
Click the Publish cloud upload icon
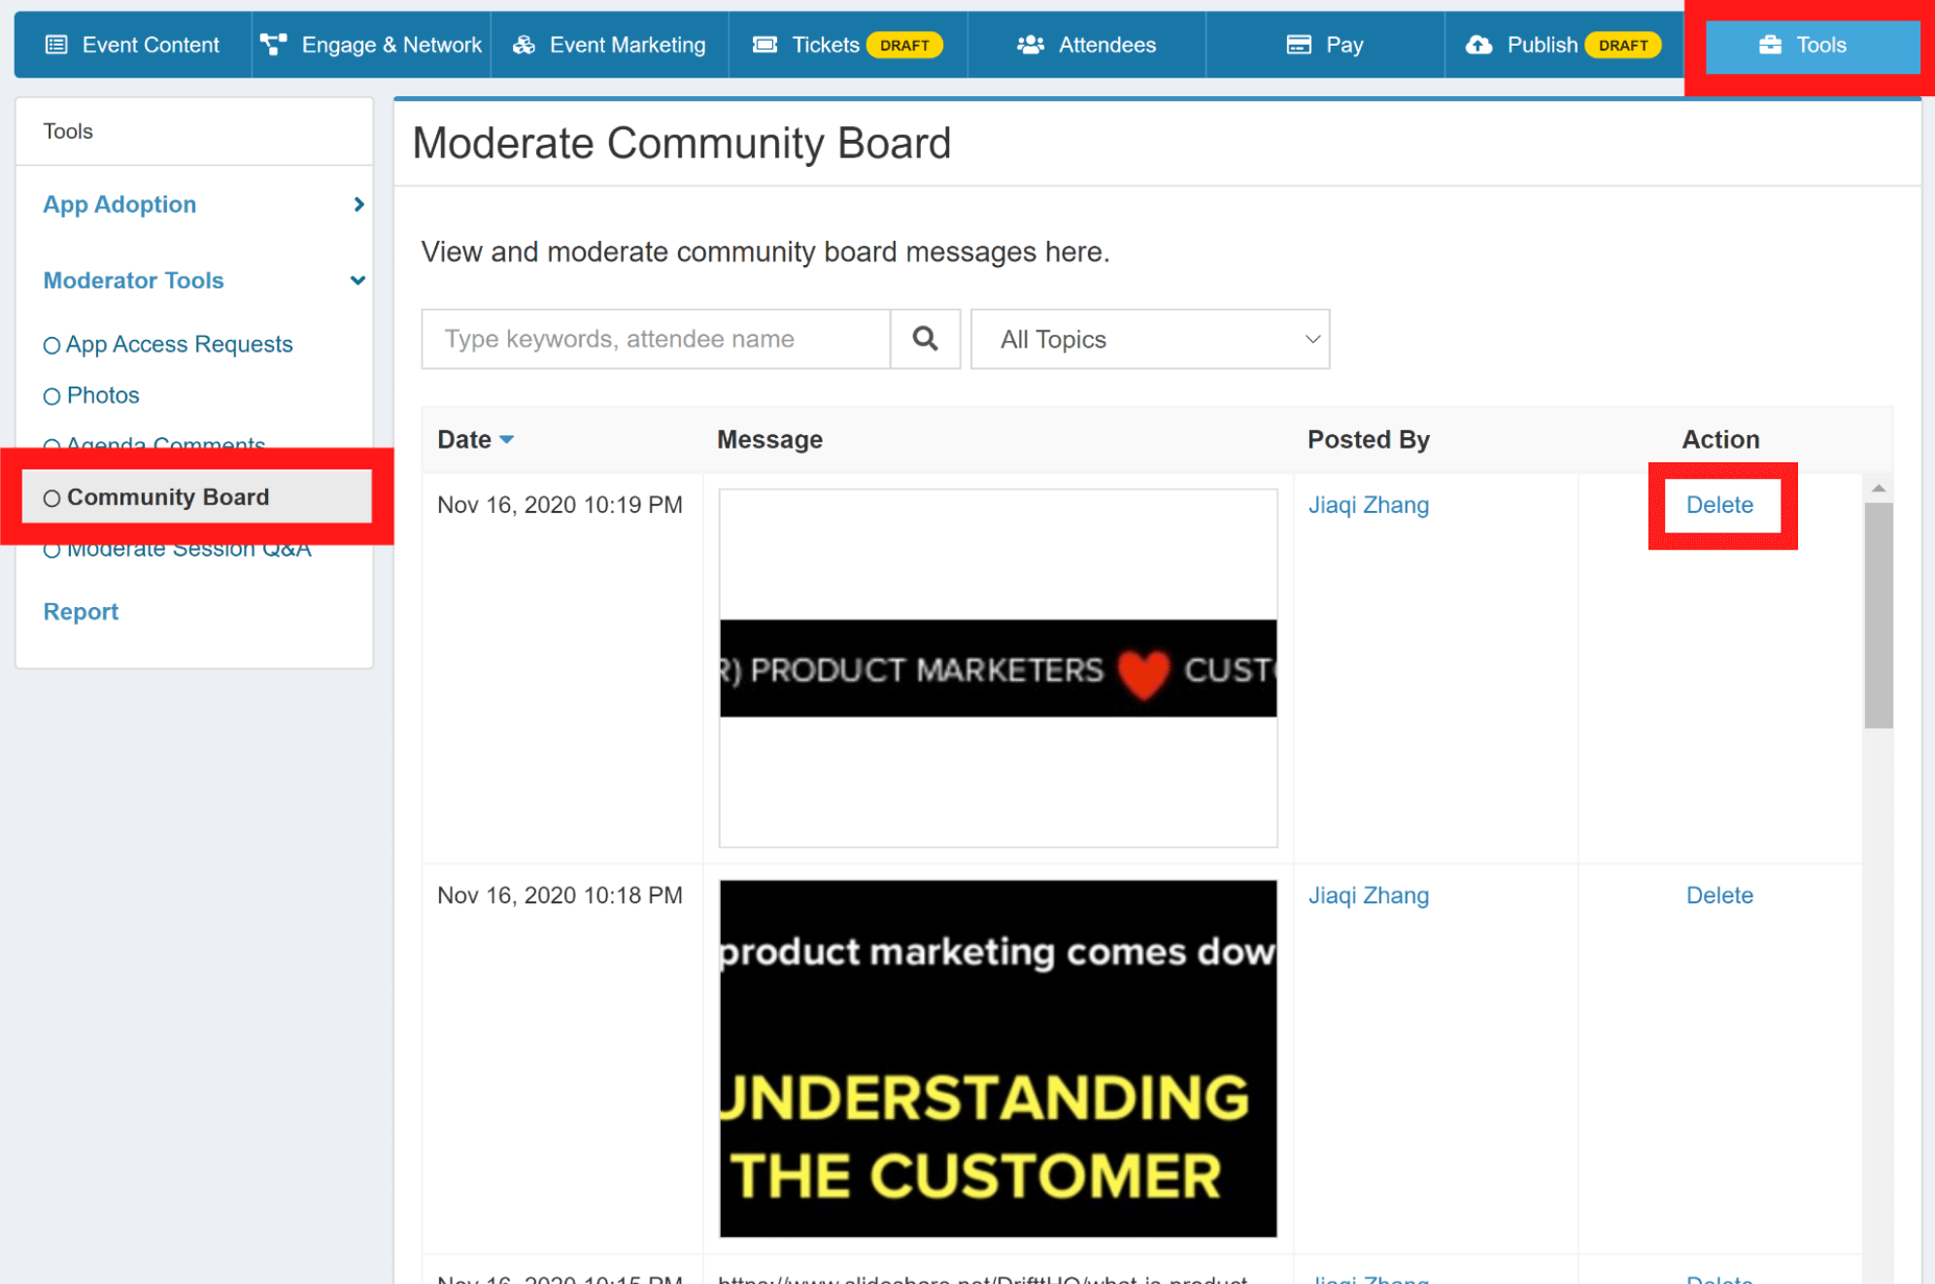pyautogui.click(x=1478, y=45)
